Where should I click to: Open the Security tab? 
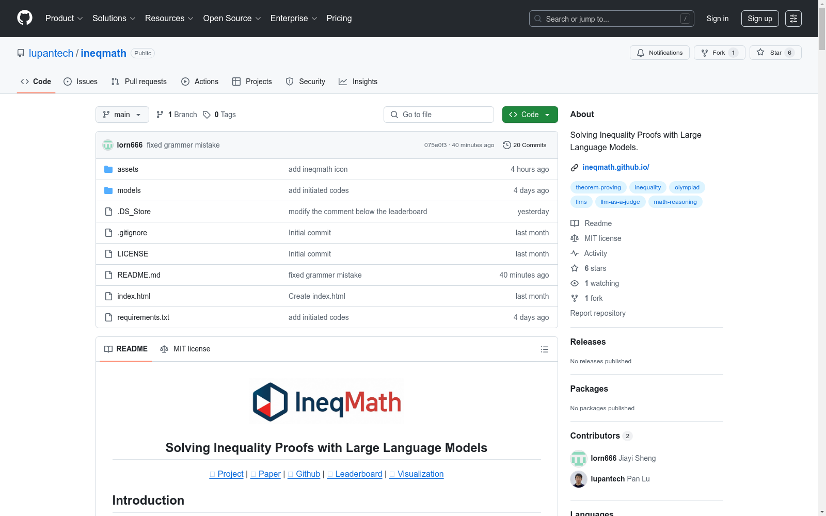coord(306,82)
